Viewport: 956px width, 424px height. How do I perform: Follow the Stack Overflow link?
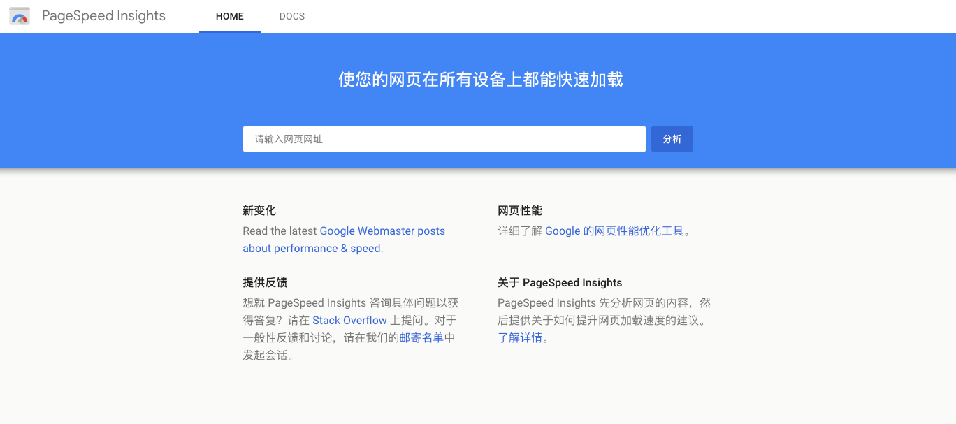coord(349,321)
